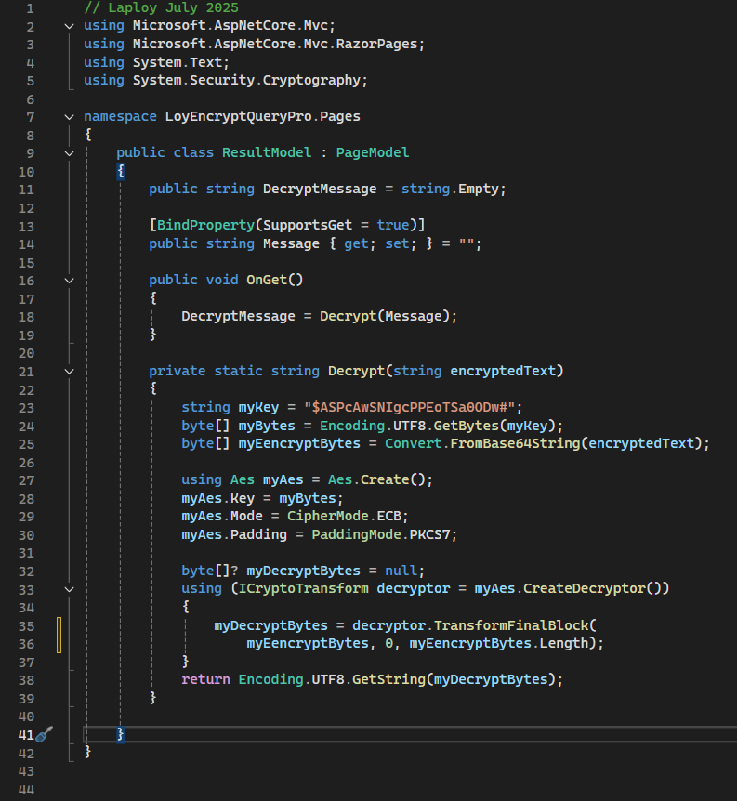Screen dimensions: 737x801
Task: Click line number 1 in the gutter
Action: [30, 8]
